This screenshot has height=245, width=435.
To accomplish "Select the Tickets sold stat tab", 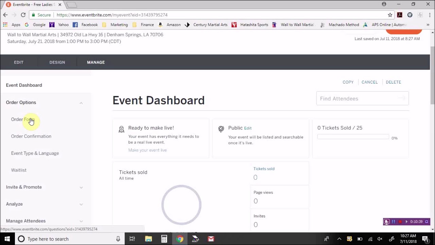I will tap(264, 169).
